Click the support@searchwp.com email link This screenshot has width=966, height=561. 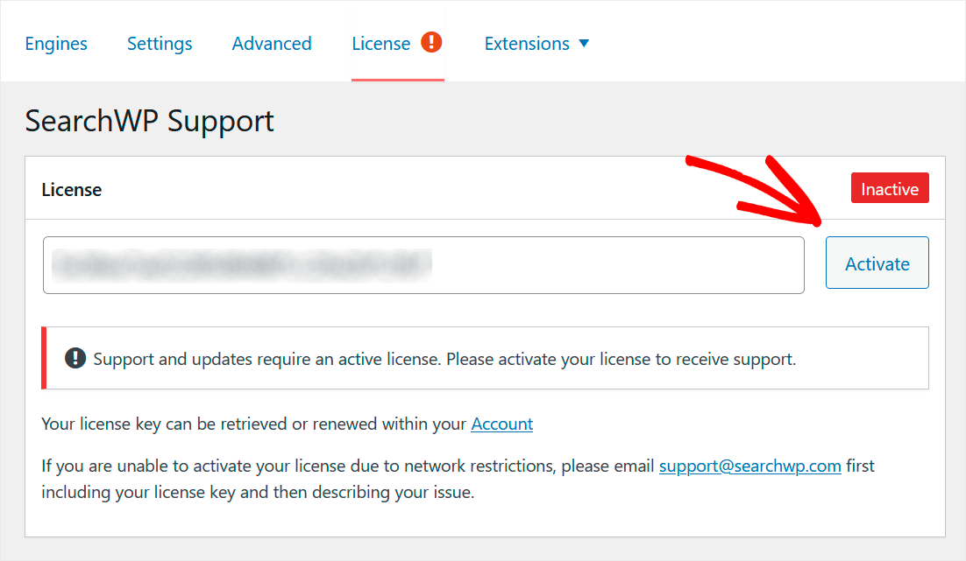pos(749,466)
